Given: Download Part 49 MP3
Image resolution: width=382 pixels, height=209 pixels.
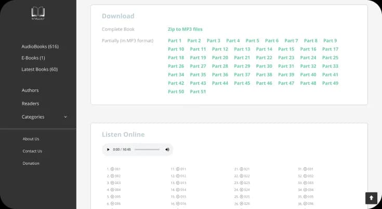Looking at the screenshot, I should (331, 83).
